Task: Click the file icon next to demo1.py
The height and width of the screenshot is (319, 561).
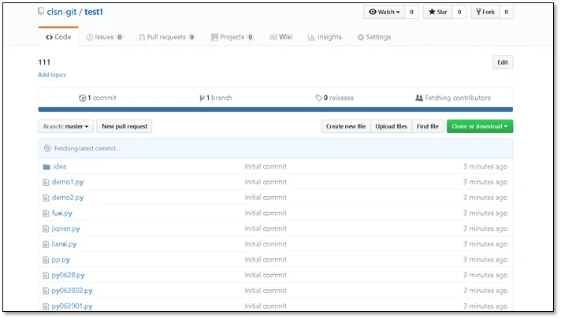Action: 46,183
